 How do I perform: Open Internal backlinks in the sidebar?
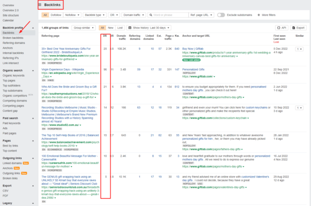coord(13,53)
